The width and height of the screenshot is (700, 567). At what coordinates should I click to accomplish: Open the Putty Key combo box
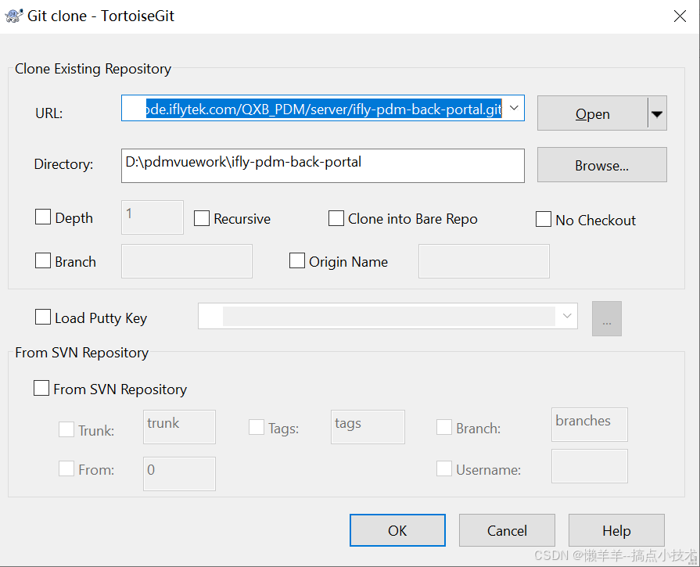tap(388, 316)
